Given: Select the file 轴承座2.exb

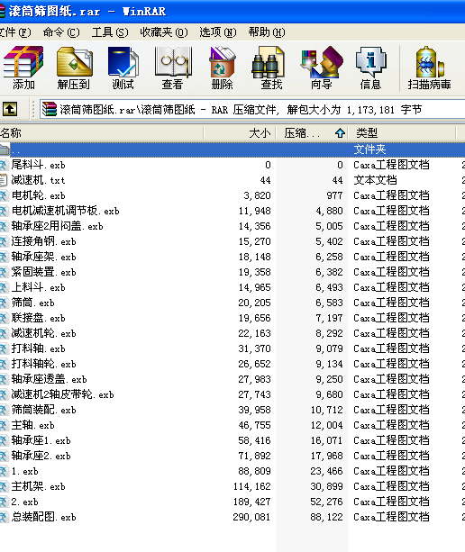Looking at the screenshot, I should pos(41,456).
